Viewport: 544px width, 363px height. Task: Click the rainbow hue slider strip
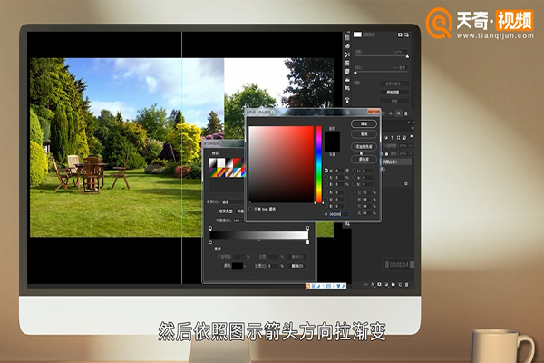[318, 163]
